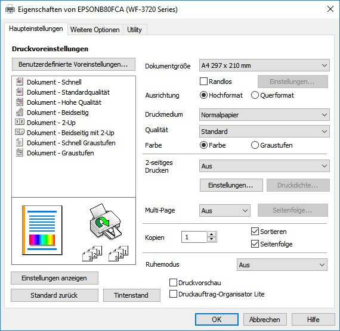Click Einstellungen button under 2-seitiges Drucken

click(231, 185)
